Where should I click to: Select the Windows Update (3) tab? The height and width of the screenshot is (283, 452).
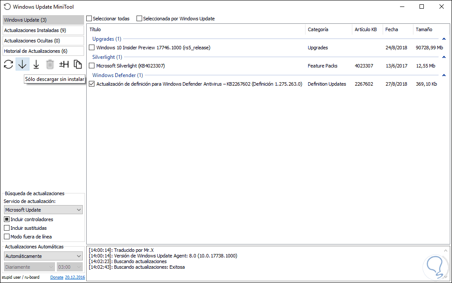coord(43,20)
